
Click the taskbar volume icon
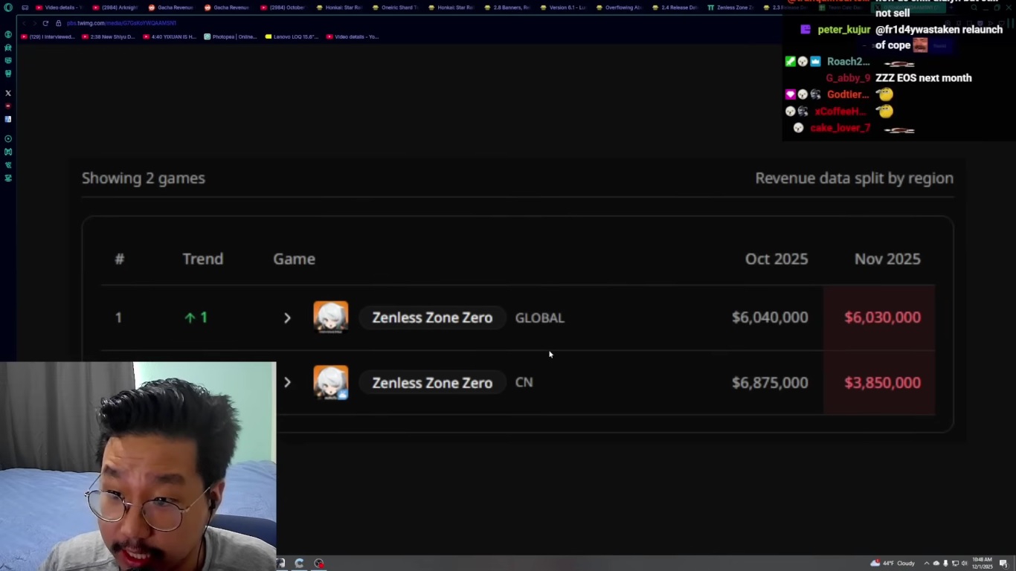965,564
